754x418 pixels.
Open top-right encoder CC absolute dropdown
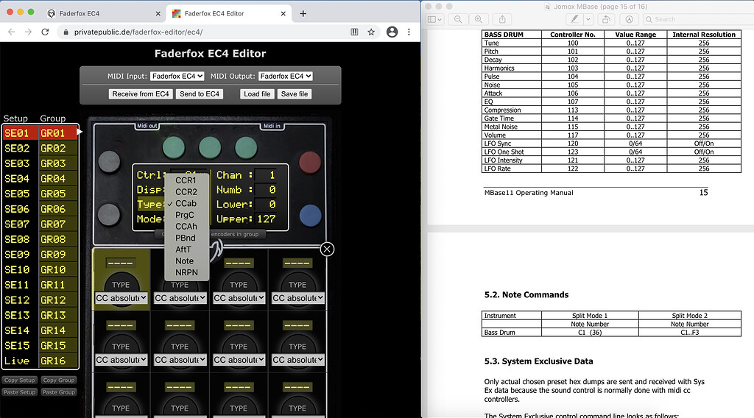click(x=298, y=298)
